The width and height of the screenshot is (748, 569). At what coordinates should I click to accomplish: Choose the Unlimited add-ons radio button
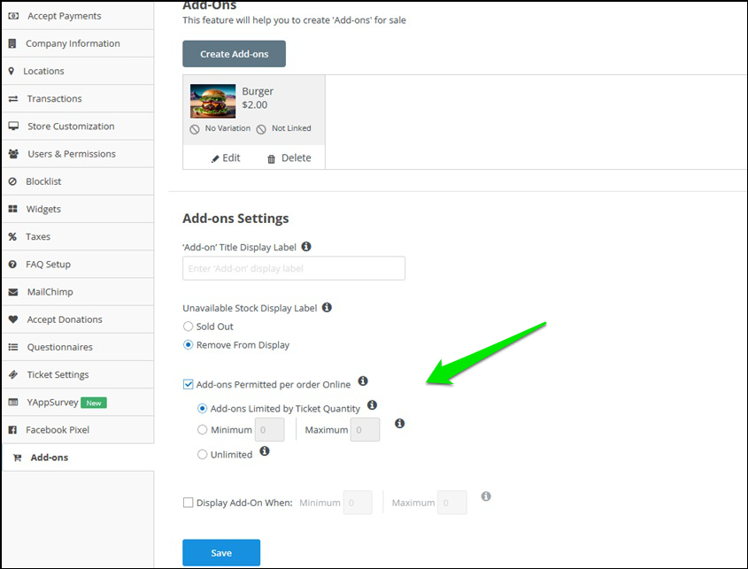(203, 454)
